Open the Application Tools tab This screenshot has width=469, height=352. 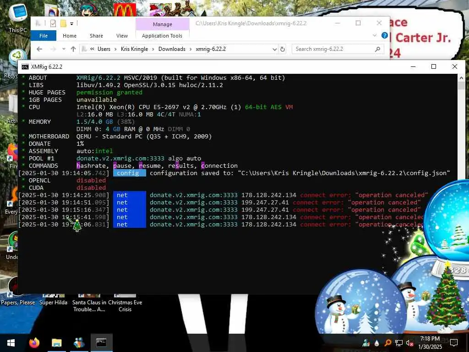[162, 36]
